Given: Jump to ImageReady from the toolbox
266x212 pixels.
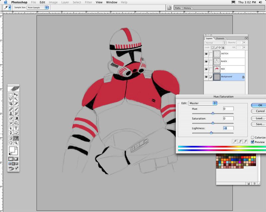Looking at the screenshot, I should pos(13,168).
